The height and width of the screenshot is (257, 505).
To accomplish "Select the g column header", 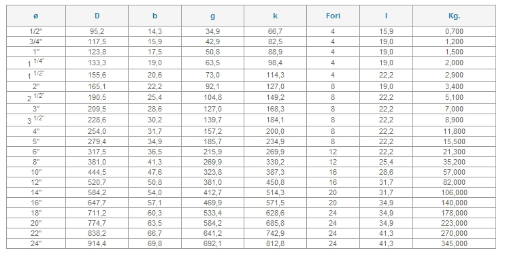I will pyautogui.click(x=212, y=16).
